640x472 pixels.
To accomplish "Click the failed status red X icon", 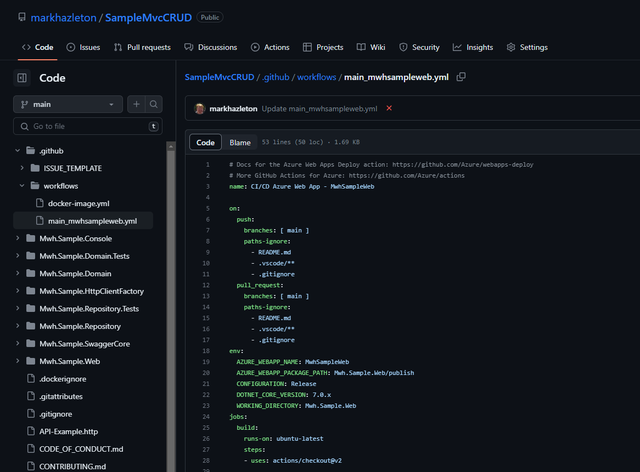I will 389,108.
